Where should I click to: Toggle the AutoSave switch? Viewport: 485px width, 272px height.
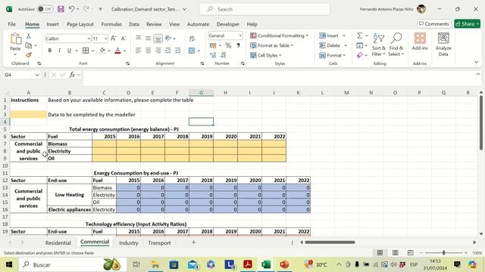tap(45, 9)
